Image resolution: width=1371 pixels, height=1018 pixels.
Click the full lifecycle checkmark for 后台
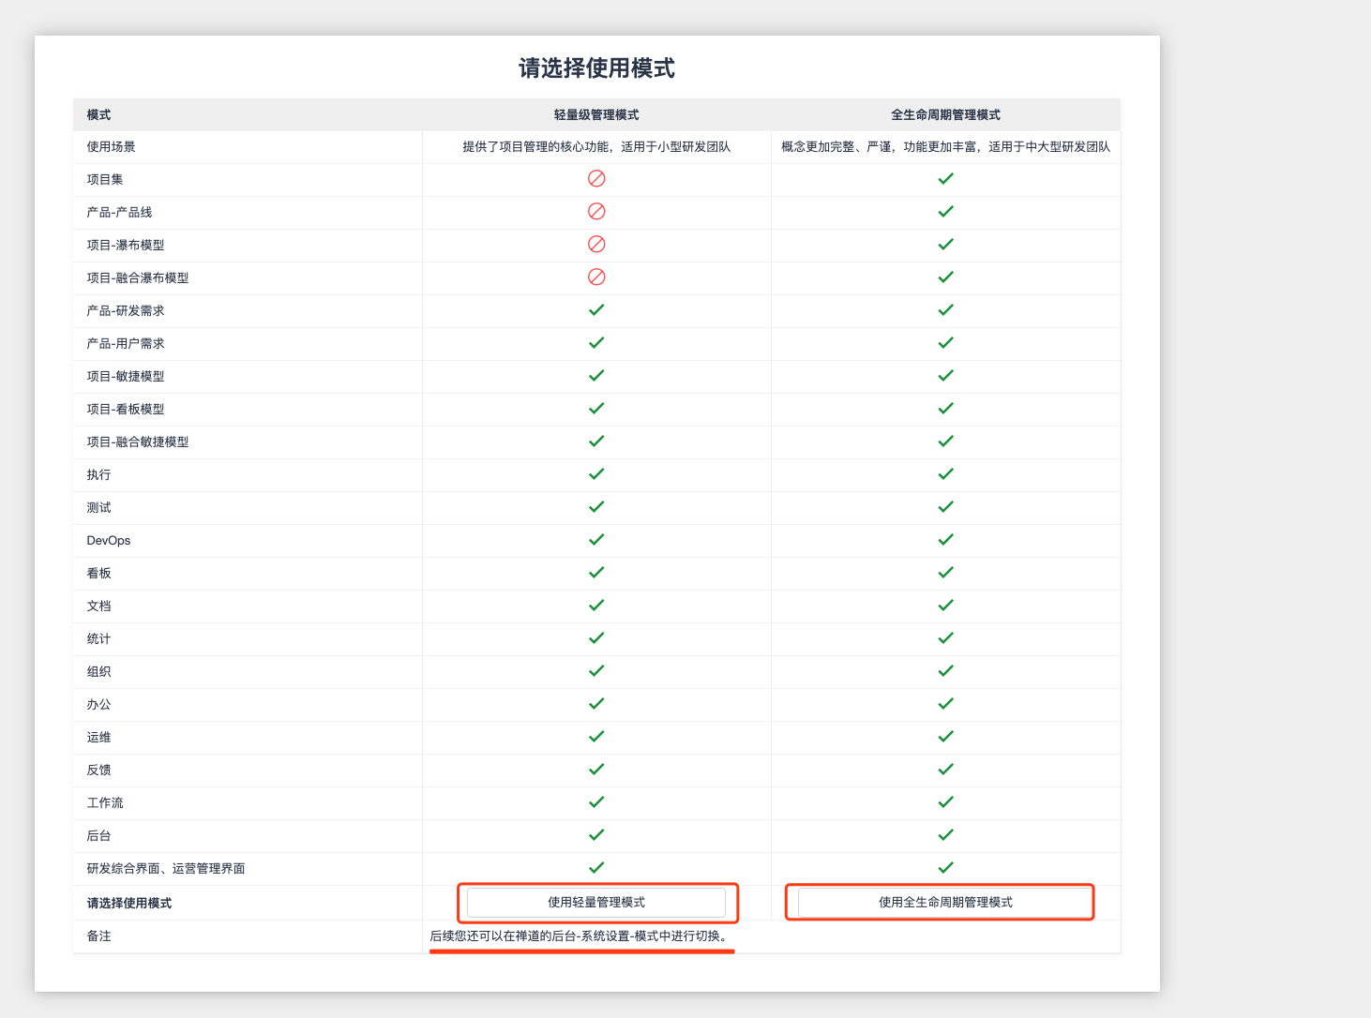point(945,834)
